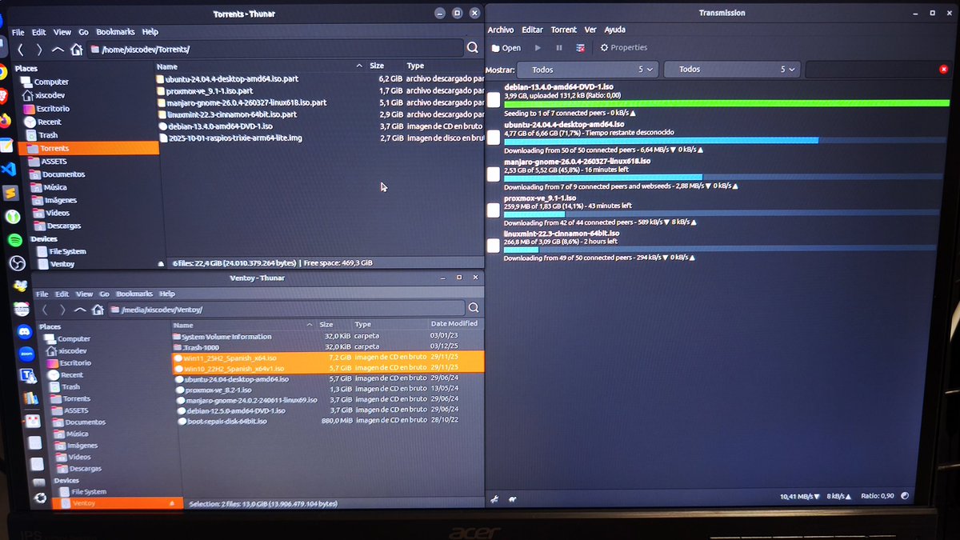Select linuxmint-22.3-cinnamon-64bit.iso.part file
The image size is (960, 540).
pos(227,114)
